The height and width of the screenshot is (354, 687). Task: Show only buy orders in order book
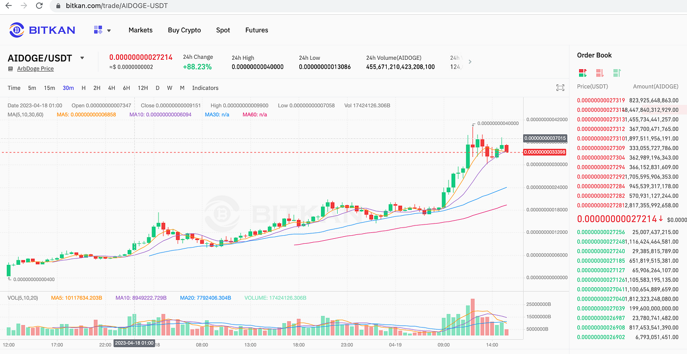(x=617, y=73)
